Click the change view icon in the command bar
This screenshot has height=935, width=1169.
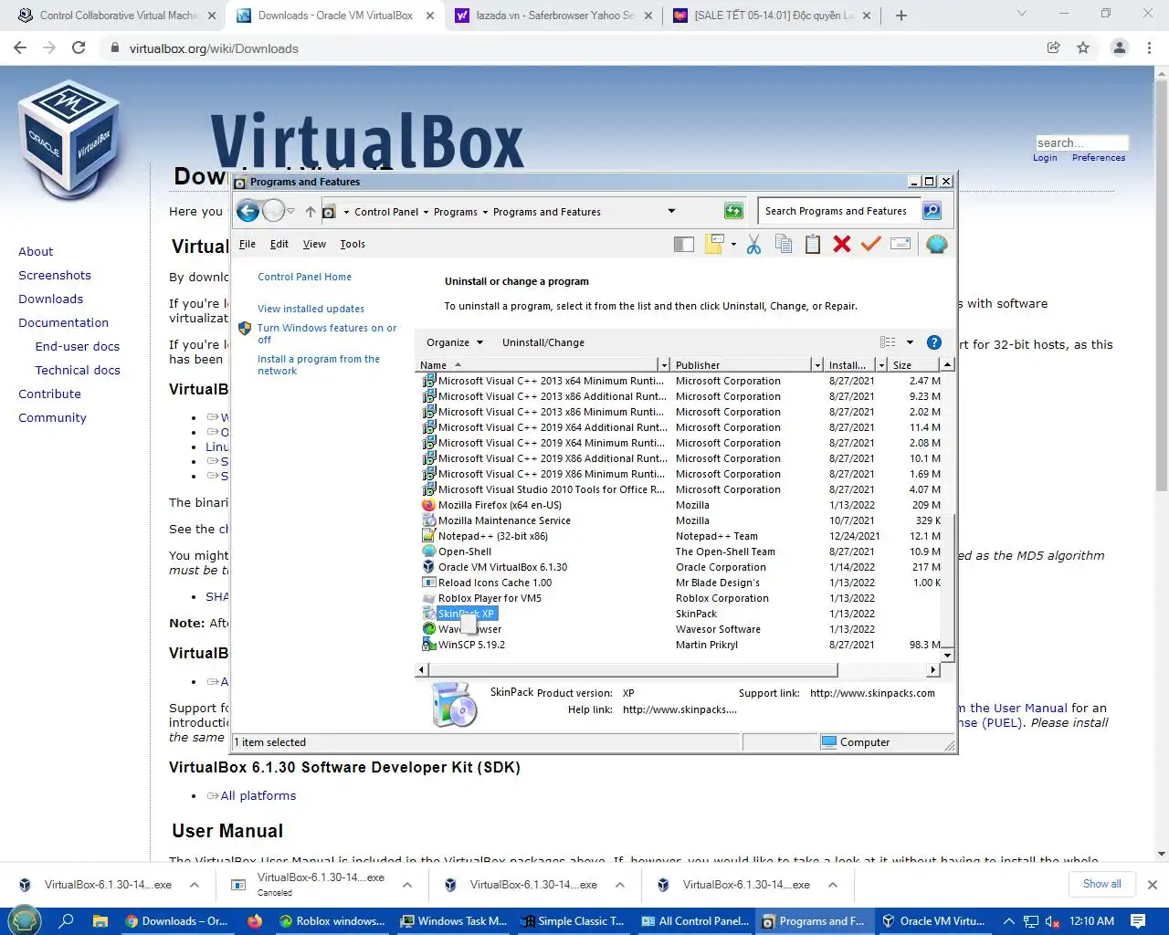tap(888, 342)
